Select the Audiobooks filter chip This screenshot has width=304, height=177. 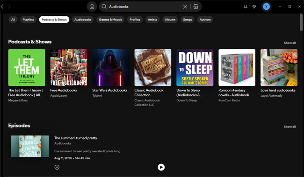(x=83, y=20)
